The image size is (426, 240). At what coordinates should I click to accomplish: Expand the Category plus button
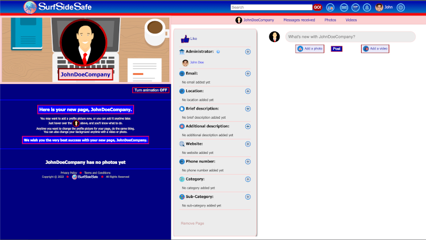[x=248, y=179]
